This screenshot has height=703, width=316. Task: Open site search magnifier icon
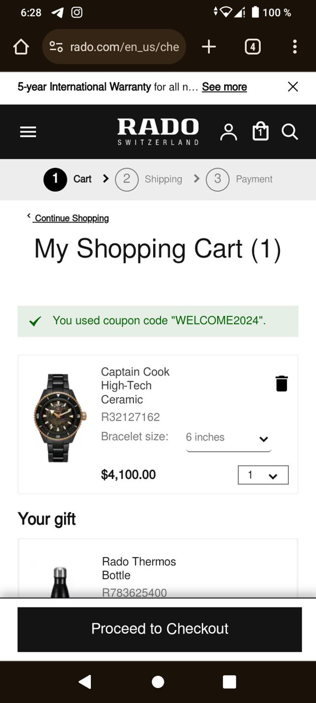click(x=290, y=132)
